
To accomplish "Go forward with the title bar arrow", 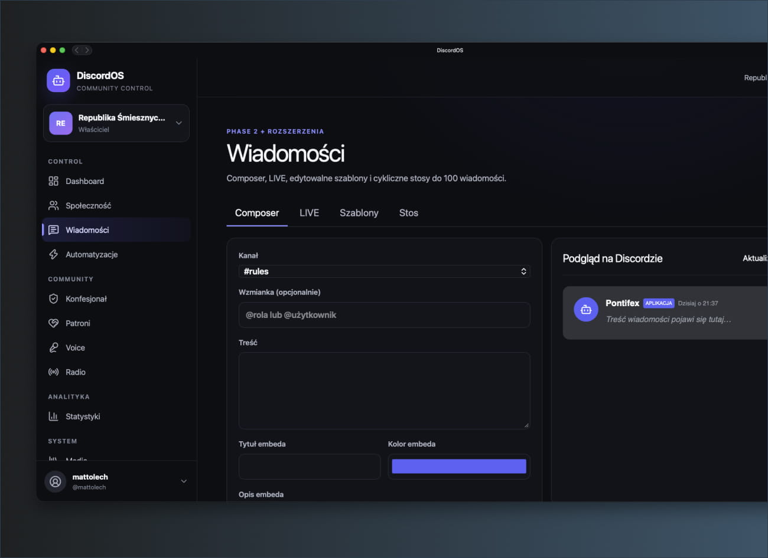I will click(87, 50).
